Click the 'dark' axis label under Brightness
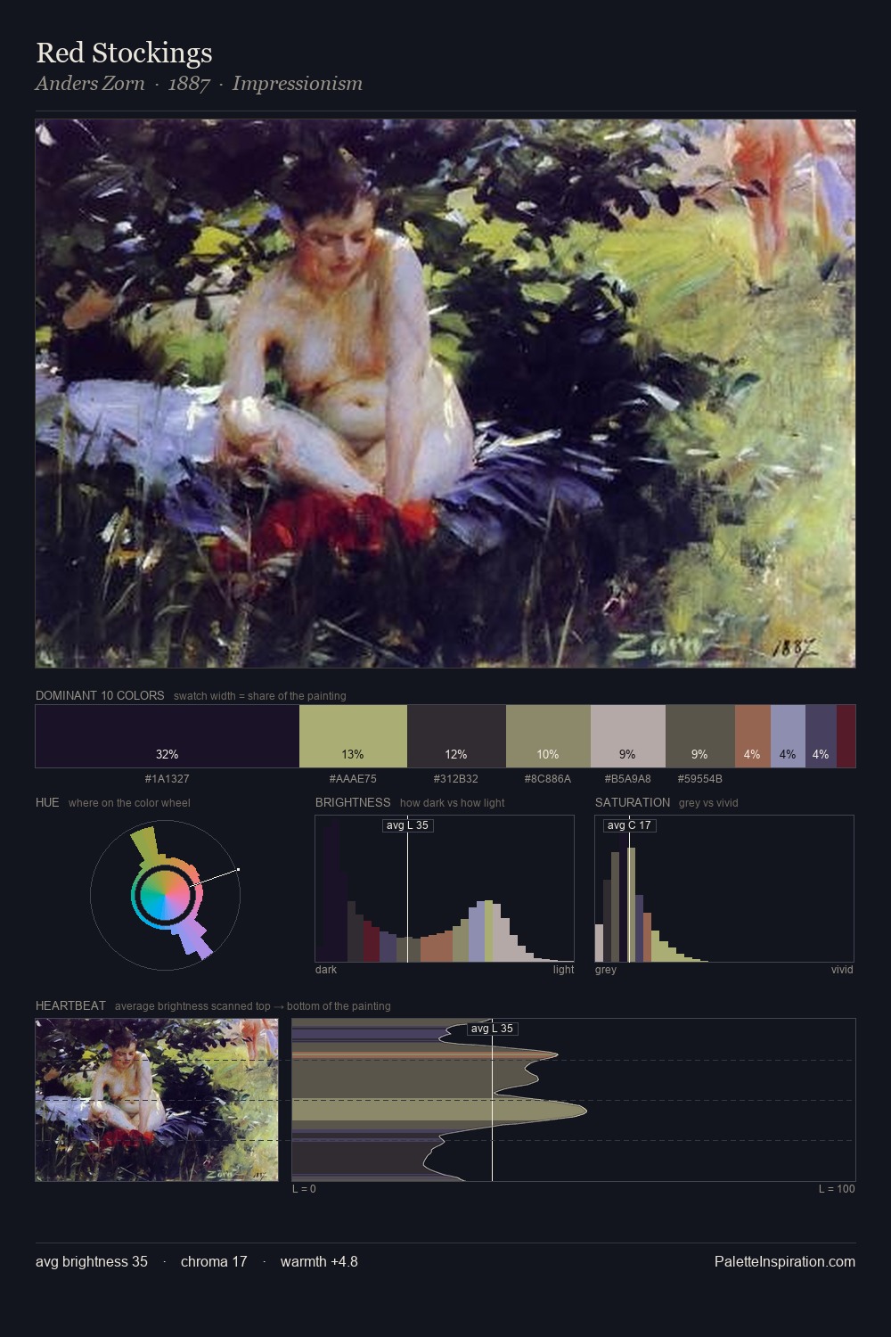 point(326,970)
